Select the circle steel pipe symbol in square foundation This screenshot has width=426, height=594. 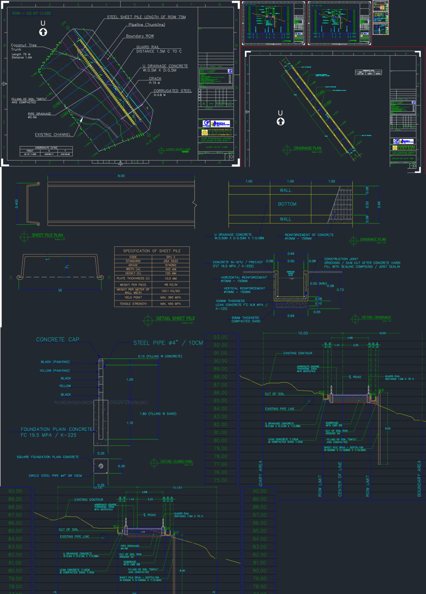point(101,466)
